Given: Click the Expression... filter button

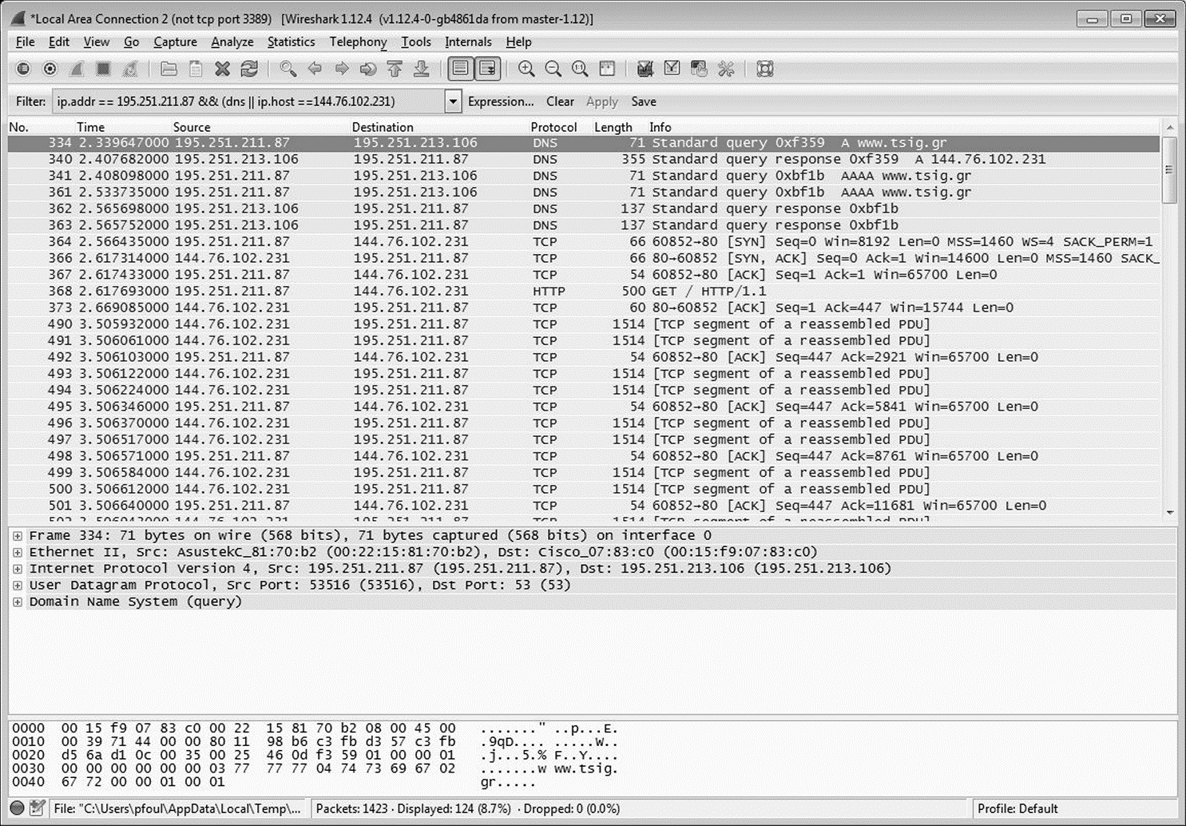Looking at the screenshot, I should [x=501, y=101].
